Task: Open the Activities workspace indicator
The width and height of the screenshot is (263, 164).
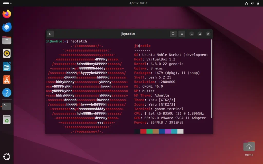Action: 7,3
